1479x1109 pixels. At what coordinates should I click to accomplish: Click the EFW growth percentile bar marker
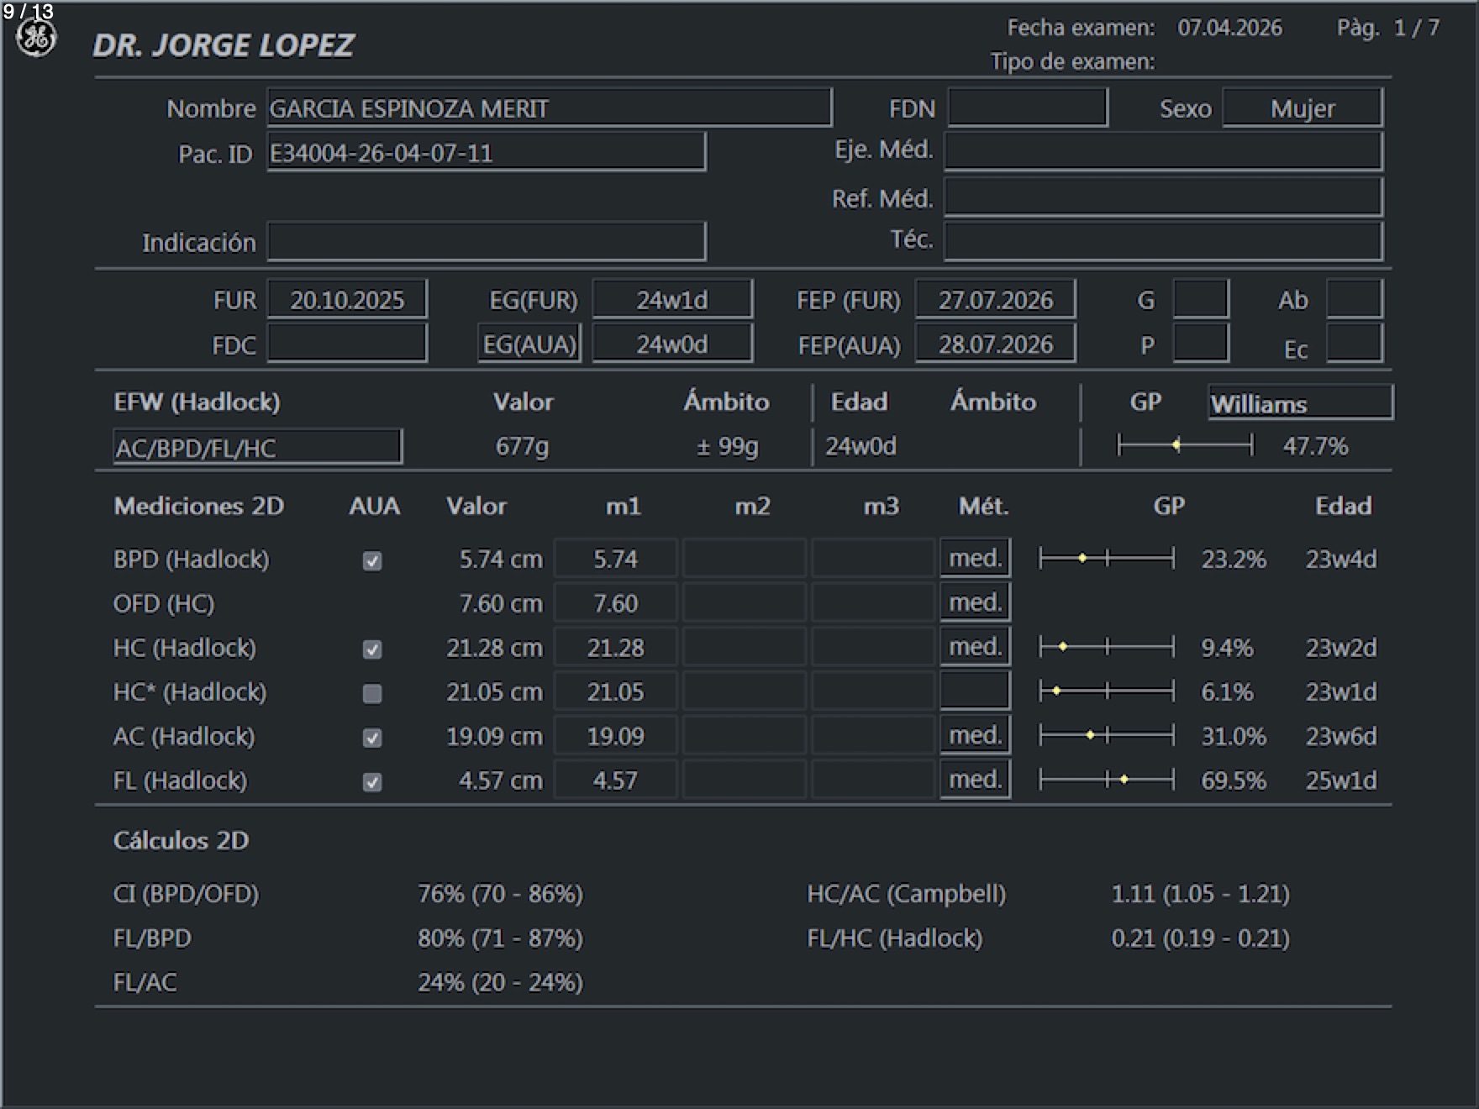point(1176,445)
